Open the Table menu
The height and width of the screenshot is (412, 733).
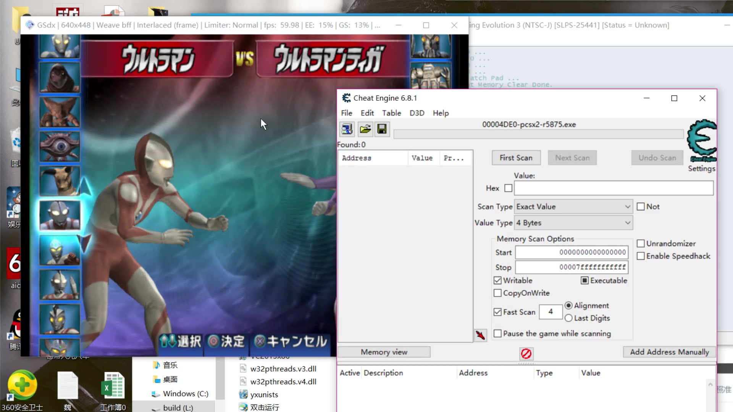pyautogui.click(x=391, y=113)
